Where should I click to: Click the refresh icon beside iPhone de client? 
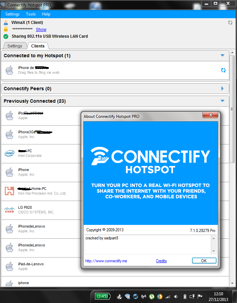click(x=223, y=70)
